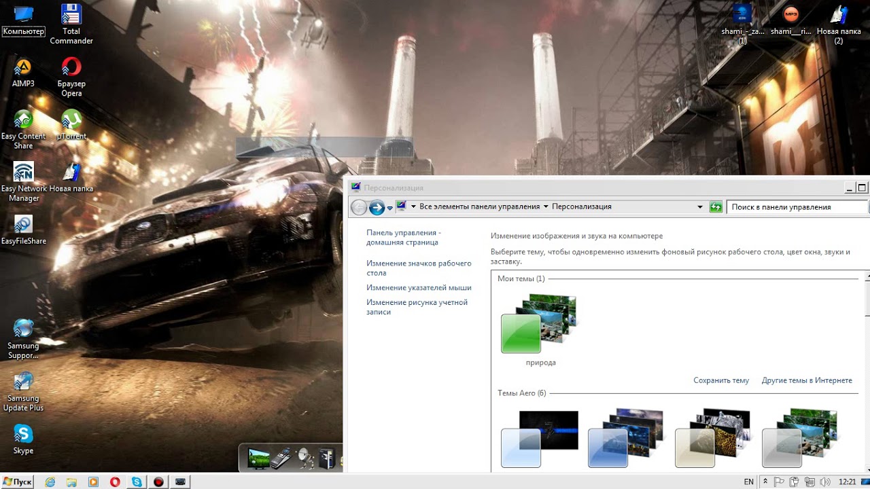Select the fourth Aero theme with gray swatch
Image resolution: width=870 pixels, height=489 pixels.
point(800,439)
